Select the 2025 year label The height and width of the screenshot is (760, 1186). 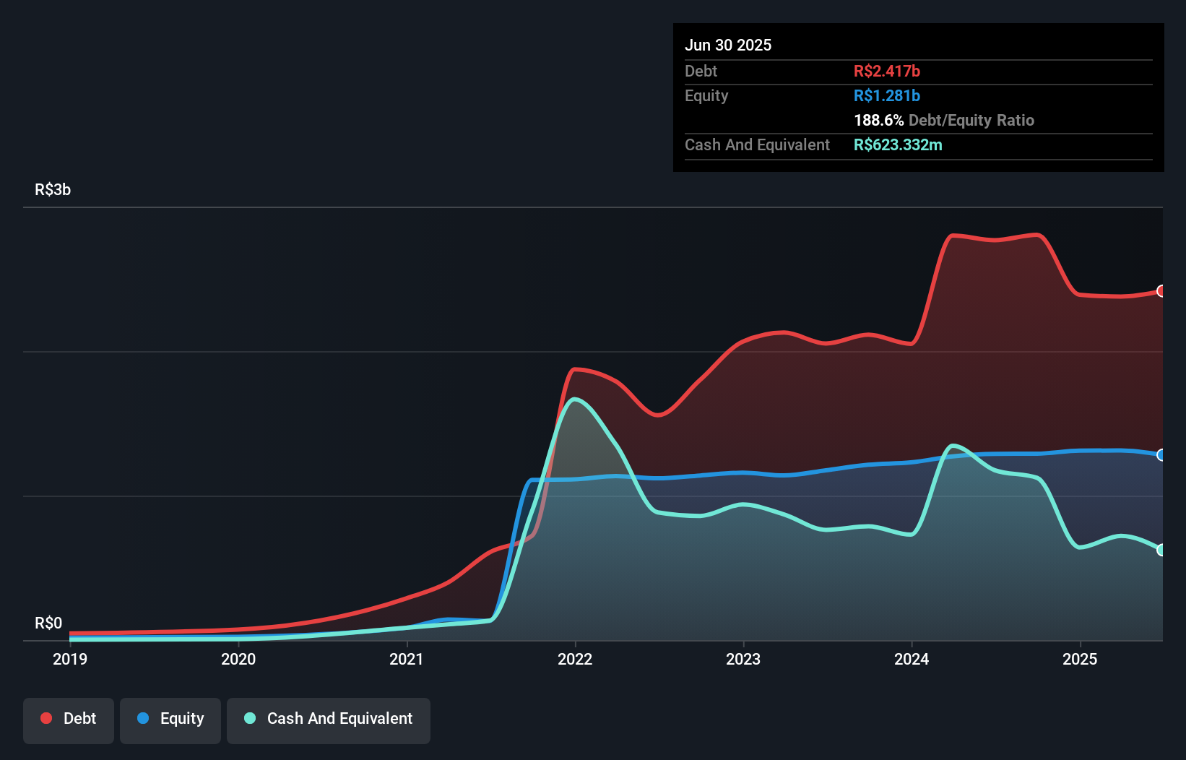[x=1081, y=659]
